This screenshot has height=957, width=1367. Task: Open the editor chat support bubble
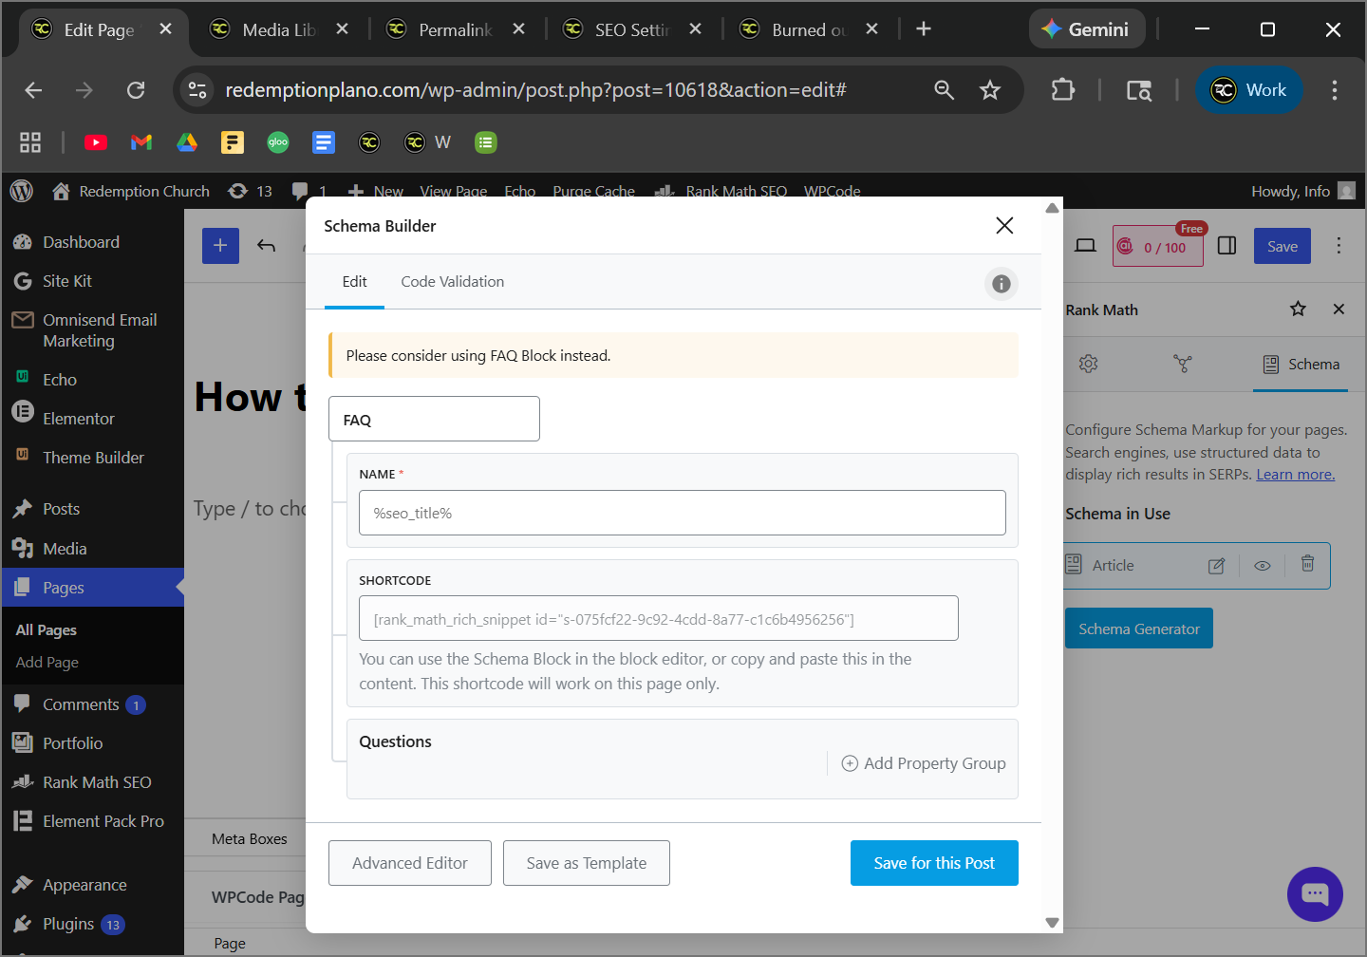(x=1315, y=893)
